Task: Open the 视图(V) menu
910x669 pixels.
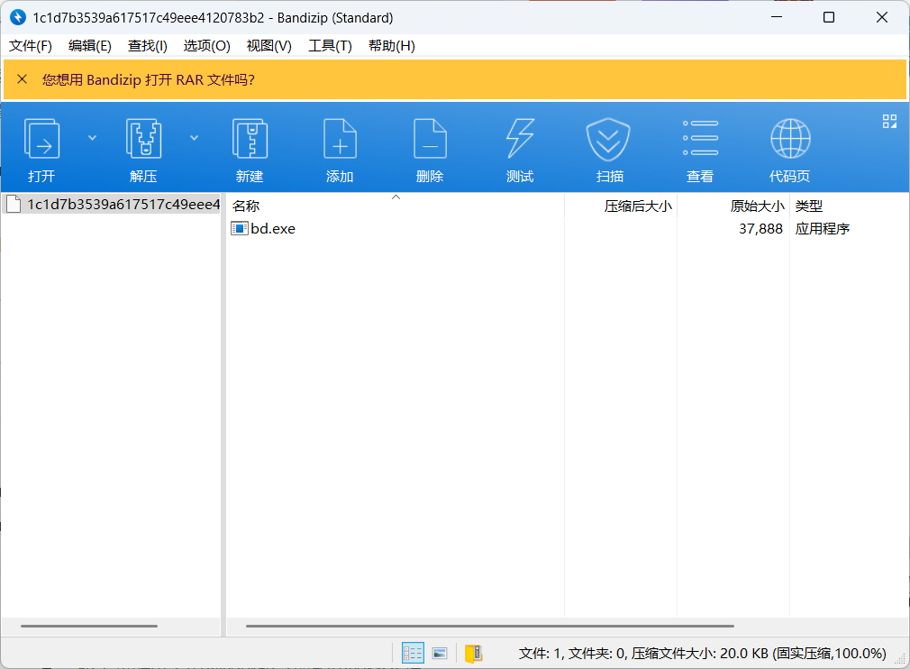Action: (268, 46)
